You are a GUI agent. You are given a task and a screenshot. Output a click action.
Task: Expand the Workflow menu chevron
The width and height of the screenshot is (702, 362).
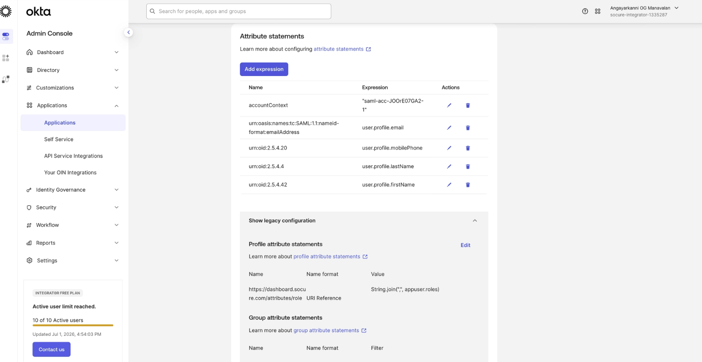[116, 225]
